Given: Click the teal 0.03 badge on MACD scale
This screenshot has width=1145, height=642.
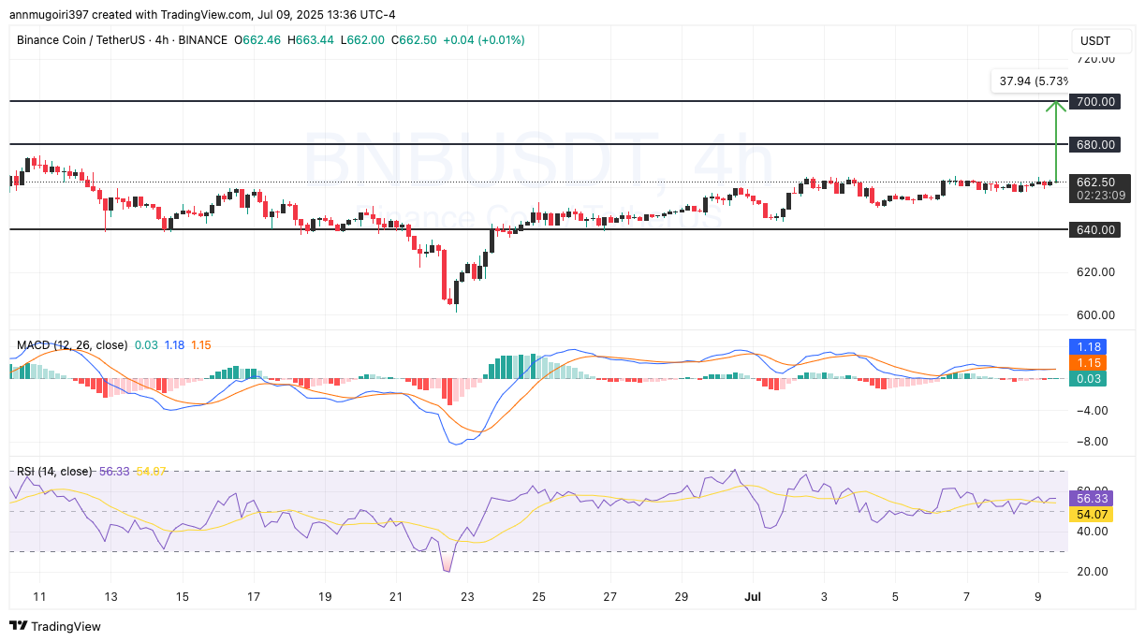Looking at the screenshot, I should [1089, 378].
